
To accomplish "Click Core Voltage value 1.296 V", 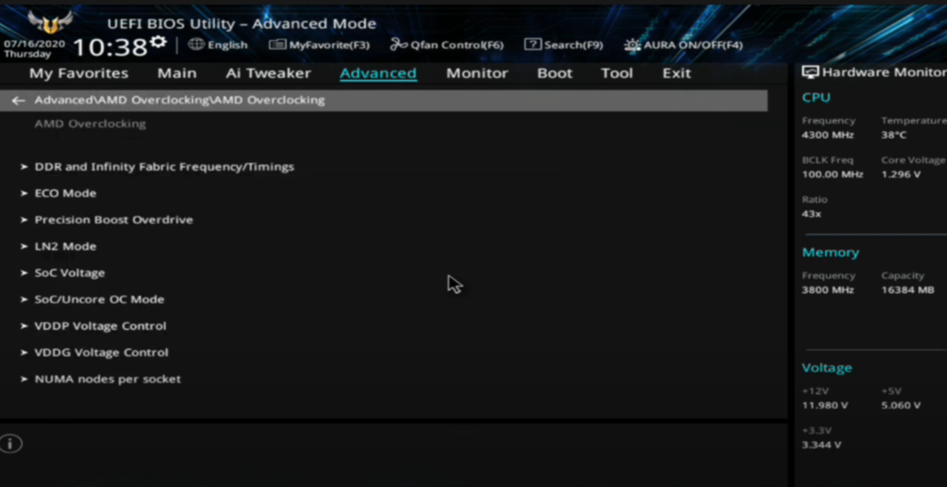I will tap(901, 175).
